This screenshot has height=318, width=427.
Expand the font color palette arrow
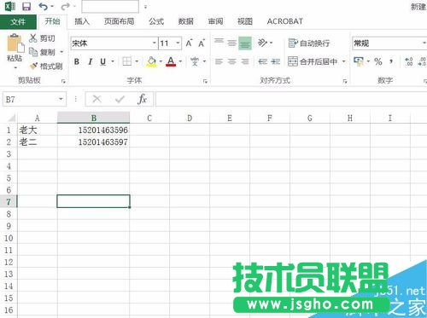pyautogui.click(x=180, y=61)
